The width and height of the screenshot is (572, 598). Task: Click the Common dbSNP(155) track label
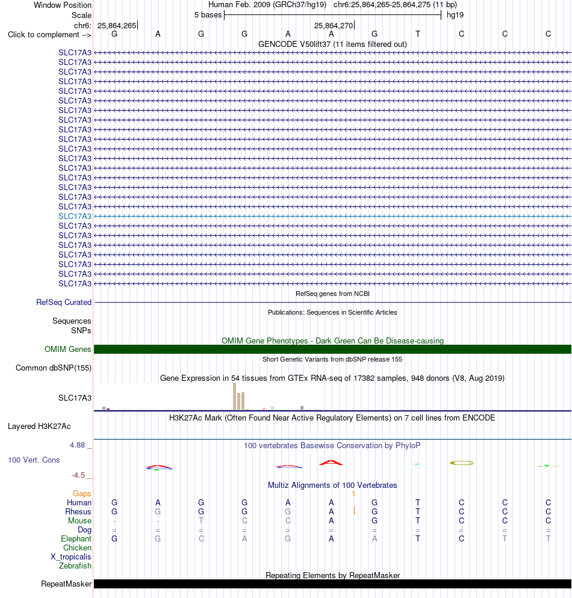(x=54, y=368)
